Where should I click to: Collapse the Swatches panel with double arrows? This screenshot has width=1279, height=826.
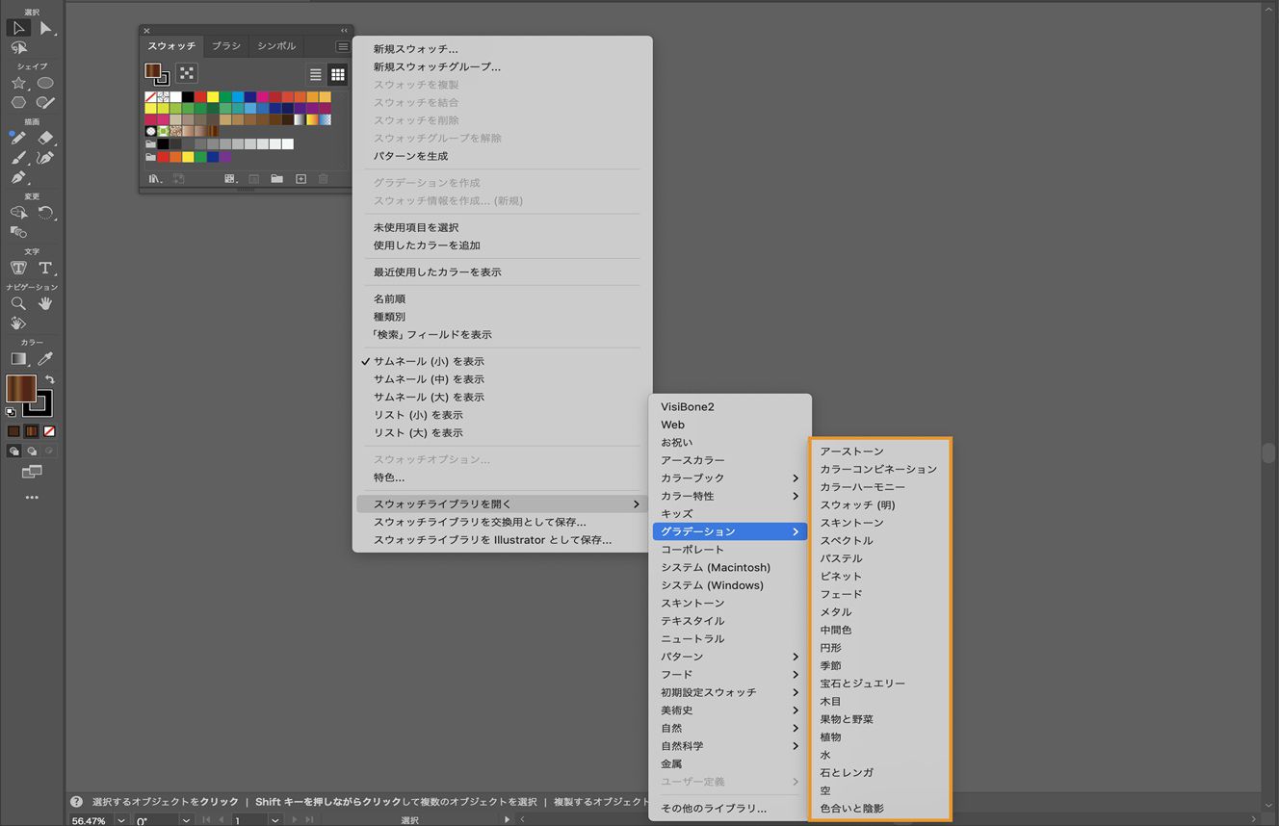(x=344, y=31)
